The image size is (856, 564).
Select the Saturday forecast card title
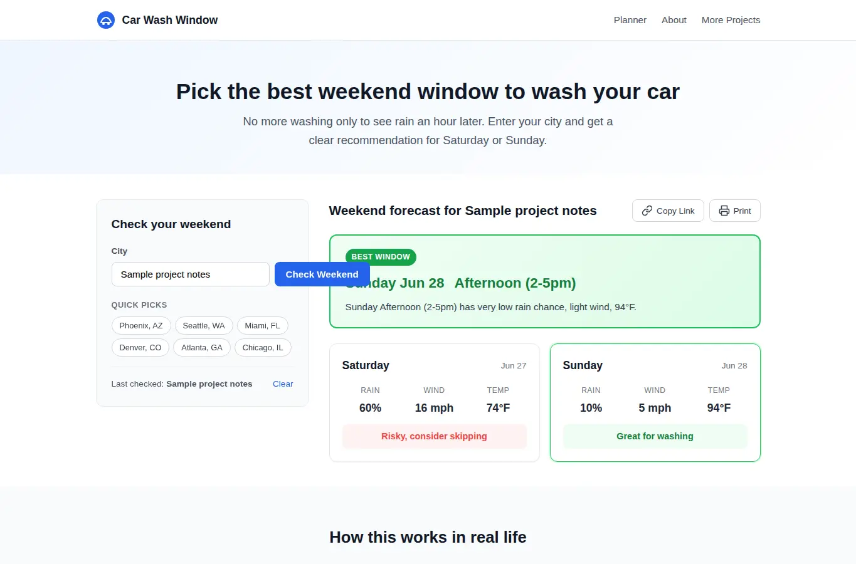[366, 365]
